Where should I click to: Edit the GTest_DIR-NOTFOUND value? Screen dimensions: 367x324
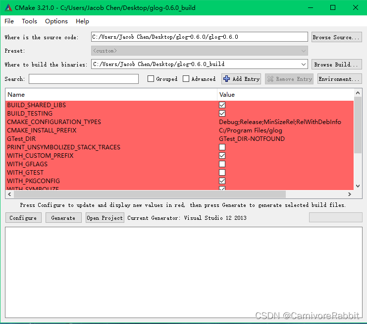252,139
